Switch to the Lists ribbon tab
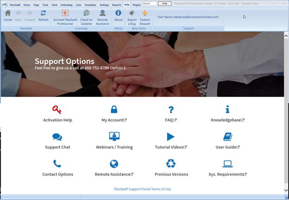The height and width of the screenshot is (200, 289). (x=78, y=5)
